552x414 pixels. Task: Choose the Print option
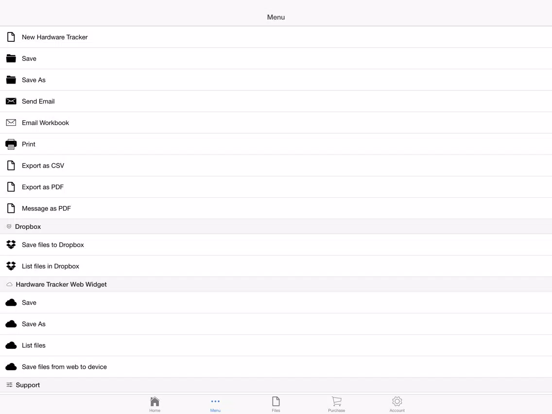pos(276,144)
